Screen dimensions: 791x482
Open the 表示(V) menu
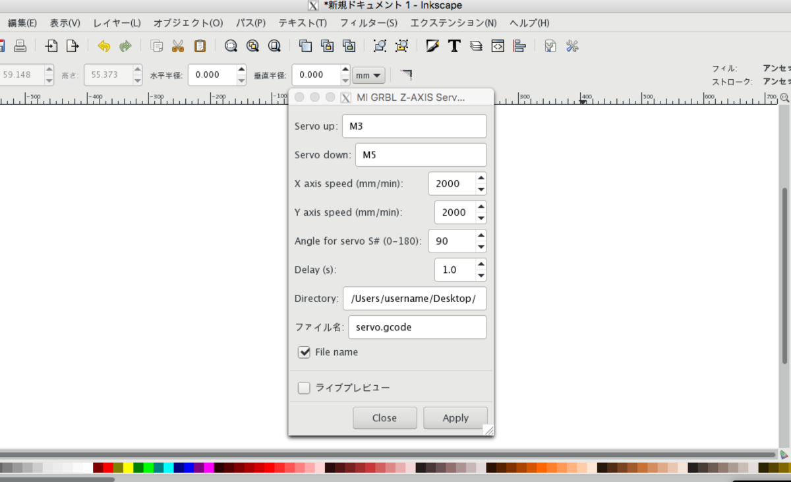click(x=65, y=22)
